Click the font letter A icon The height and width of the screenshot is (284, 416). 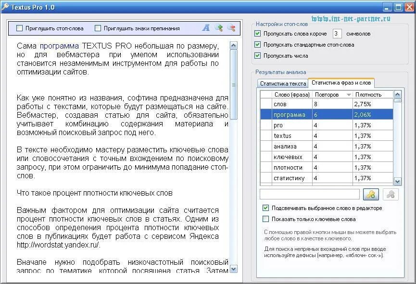pyautogui.click(x=206, y=27)
